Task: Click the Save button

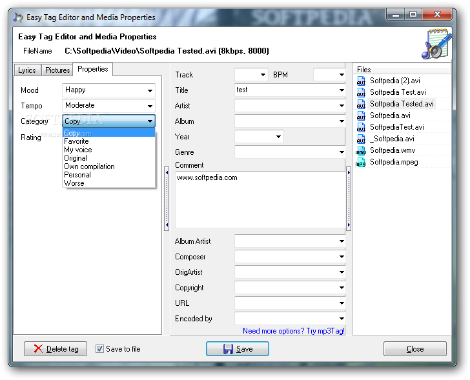Action: (x=238, y=349)
